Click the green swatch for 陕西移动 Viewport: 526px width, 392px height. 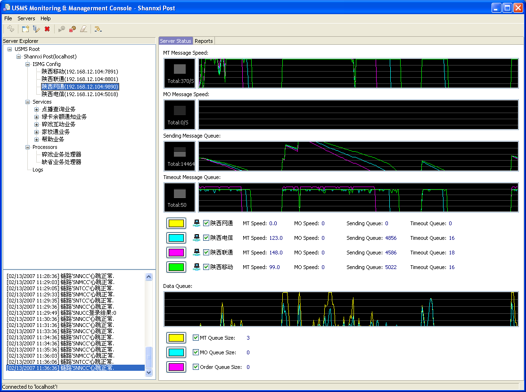click(x=176, y=267)
